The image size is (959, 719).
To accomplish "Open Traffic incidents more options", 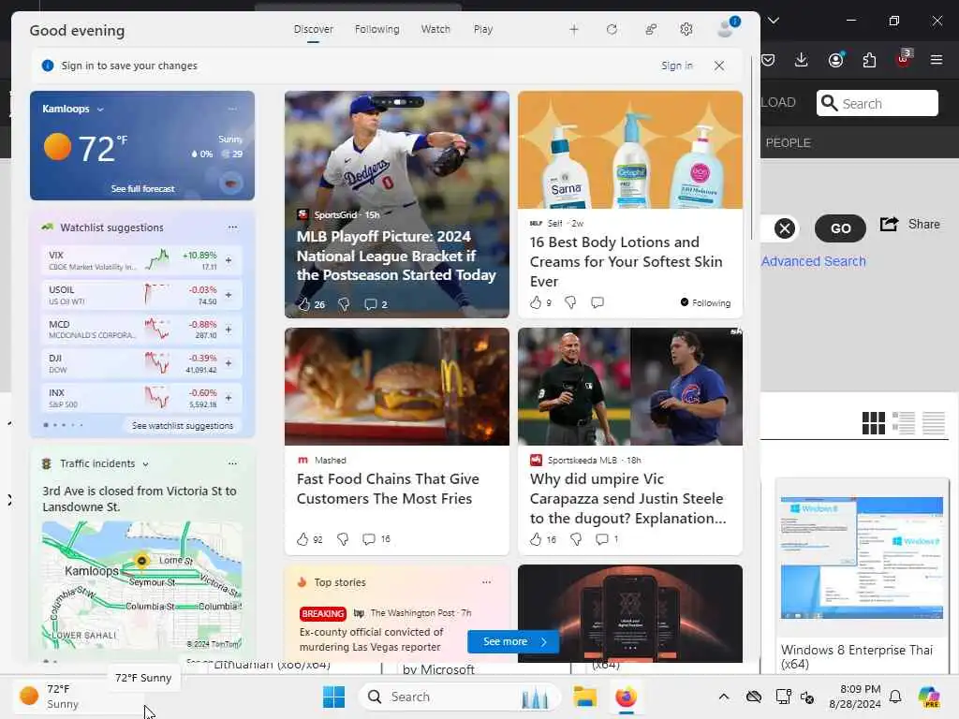I will [232, 463].
